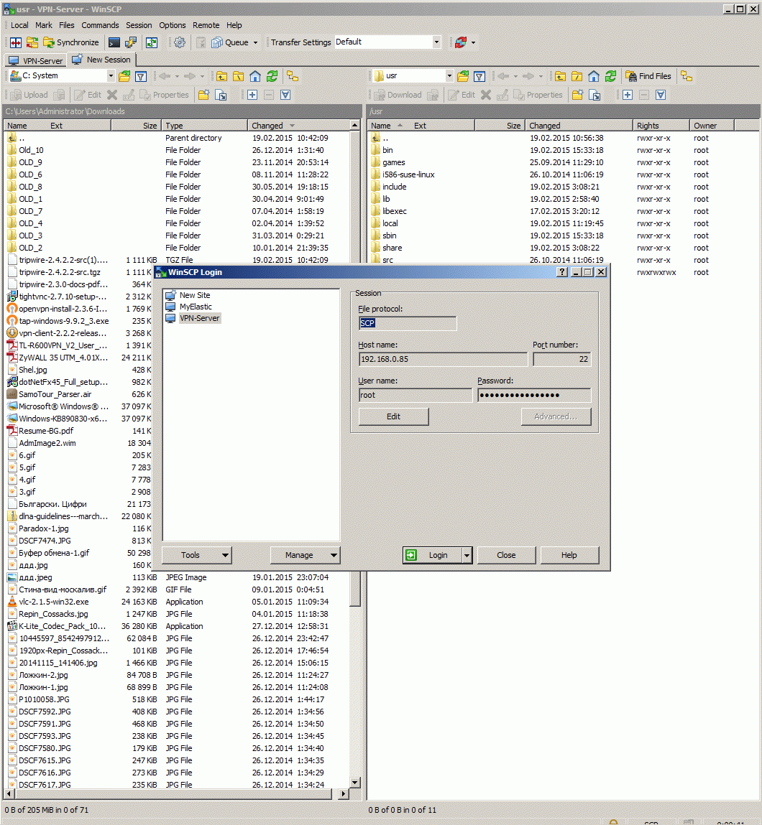Open the Local menu

[x=19, y=25]
